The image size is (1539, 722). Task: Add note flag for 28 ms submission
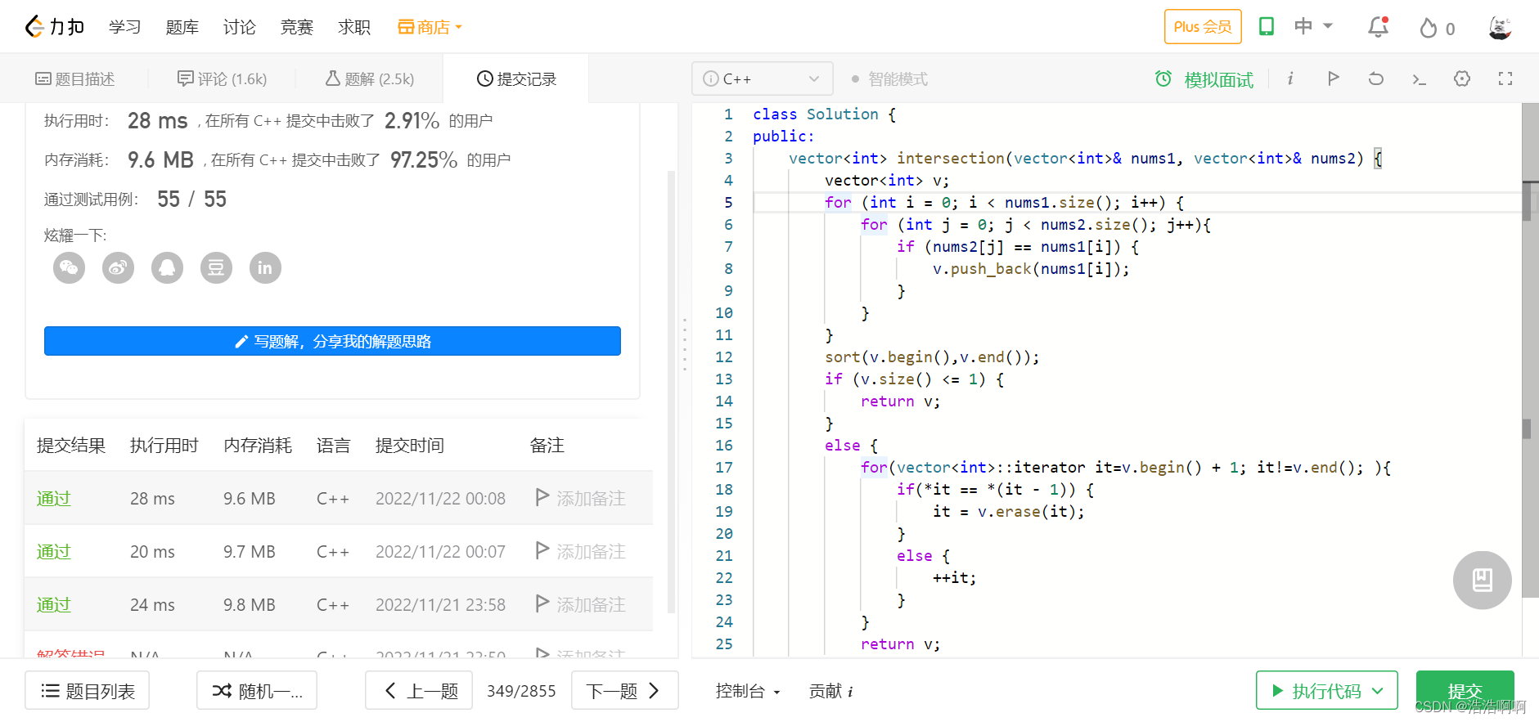point(580,498)
